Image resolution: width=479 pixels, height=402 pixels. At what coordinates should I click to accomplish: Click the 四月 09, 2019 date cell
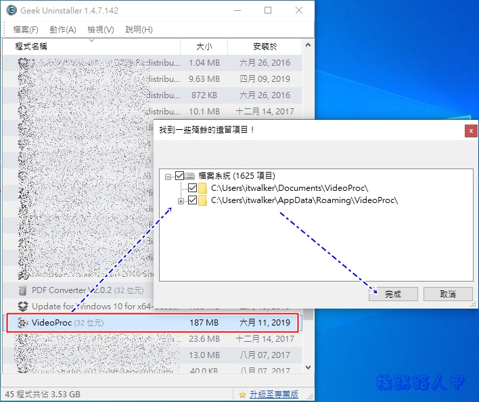point(265,79)
